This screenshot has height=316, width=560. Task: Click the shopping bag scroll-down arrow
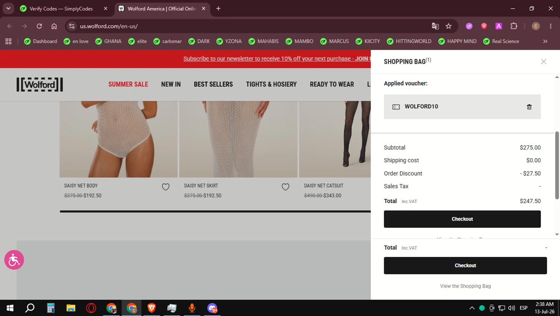557,235
